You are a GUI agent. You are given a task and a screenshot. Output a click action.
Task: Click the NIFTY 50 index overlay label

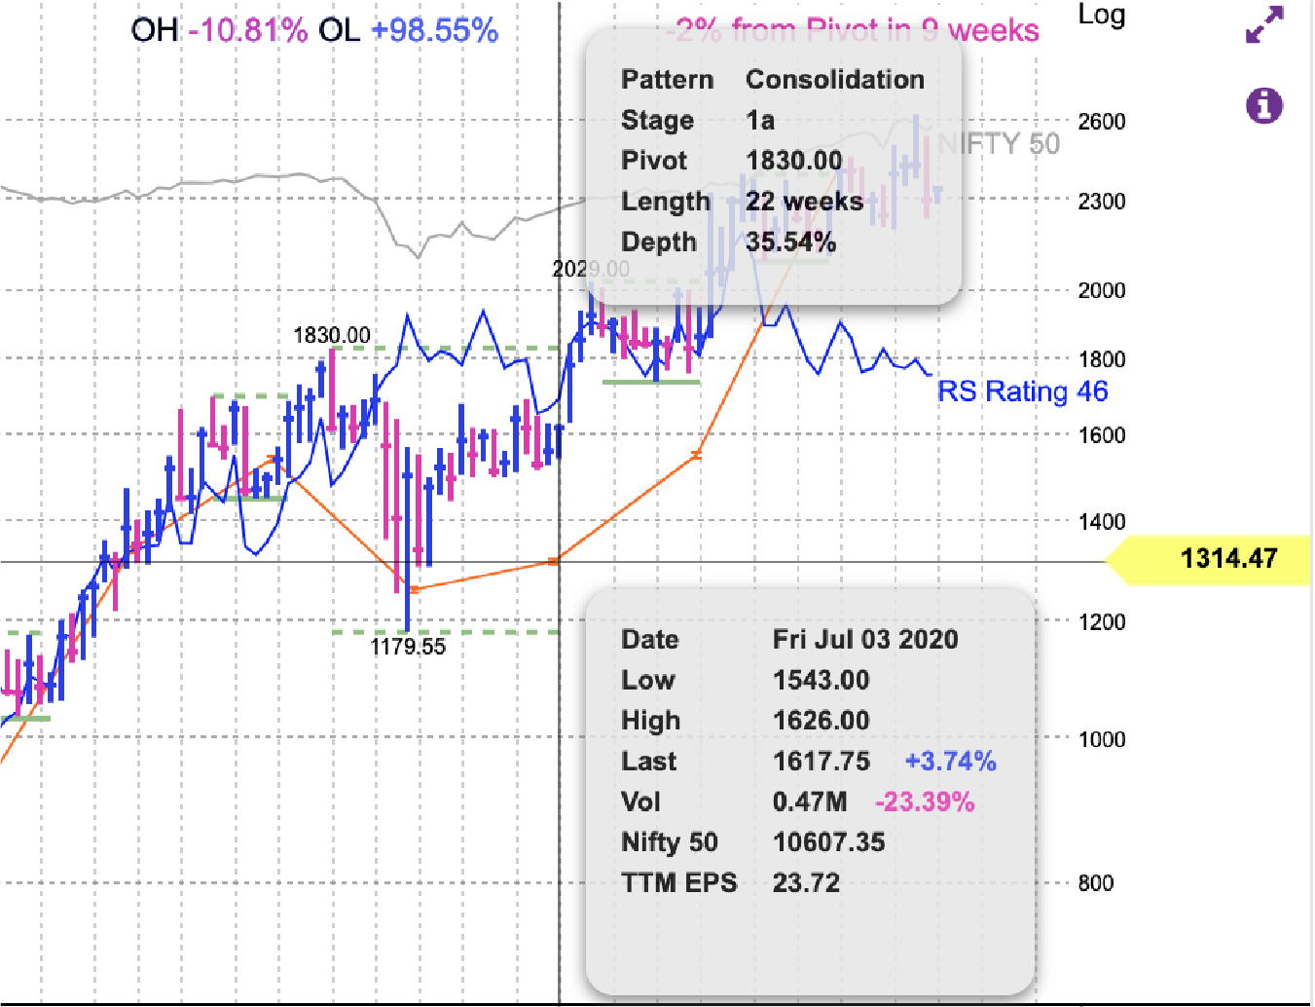pos(997,144)
